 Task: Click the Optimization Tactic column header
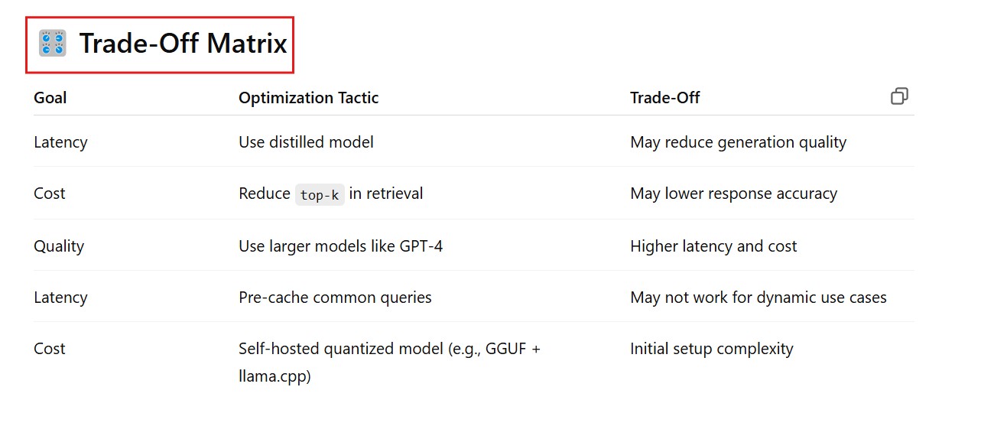(308, 98)
